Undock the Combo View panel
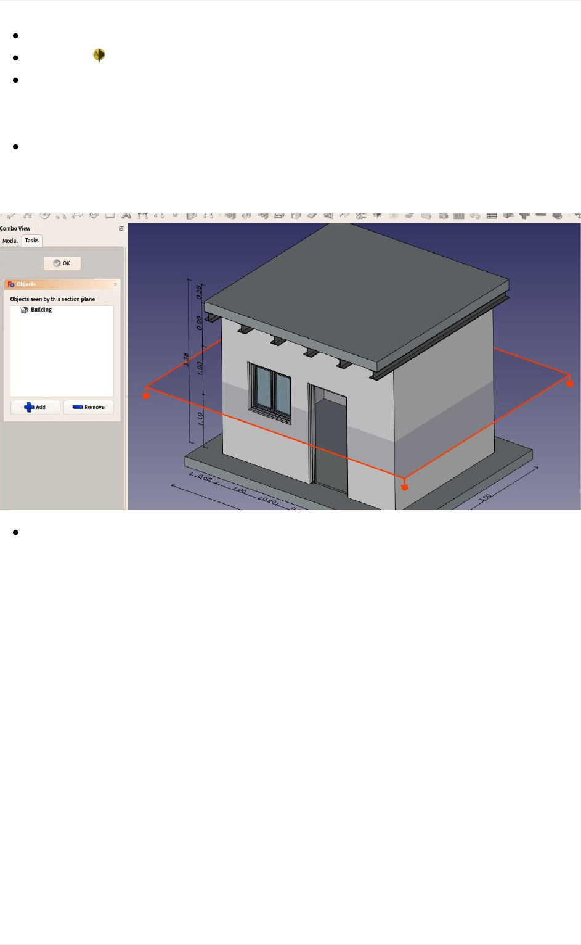The image size is (581, 945). click(x=121, y=229)
